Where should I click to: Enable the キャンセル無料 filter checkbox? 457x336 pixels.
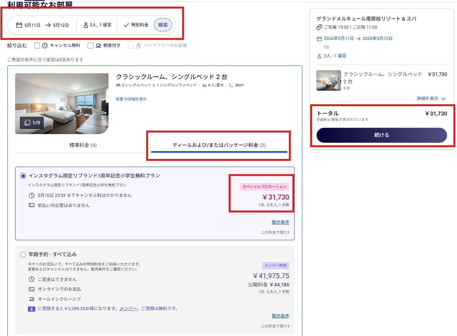pyautogui.click(x=37, y=45)
